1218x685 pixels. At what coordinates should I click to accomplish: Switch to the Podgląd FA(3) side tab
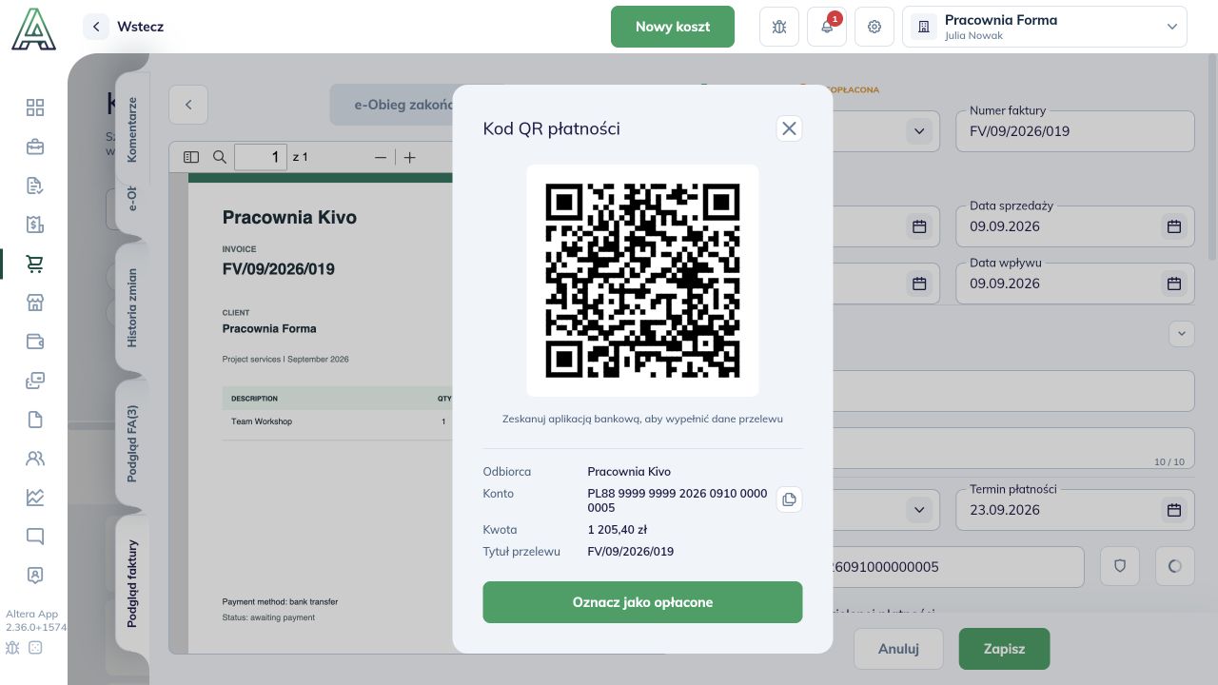coord(132,443)
